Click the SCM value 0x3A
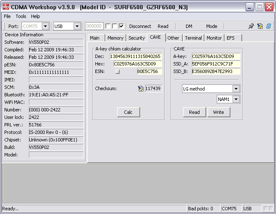This screenshot has width=276, height=214. pos(56,87)
